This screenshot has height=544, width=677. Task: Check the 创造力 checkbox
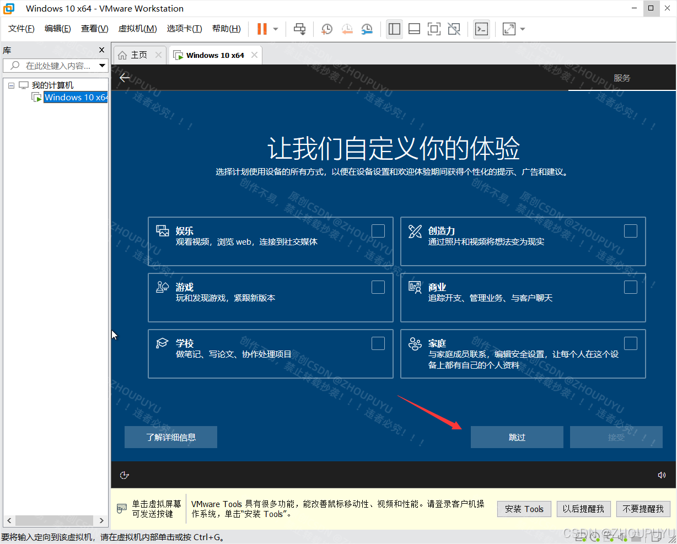631,231
